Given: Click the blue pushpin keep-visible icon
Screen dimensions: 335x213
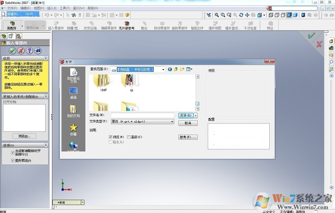Looking at the screenshot, I should pos(38,51).
